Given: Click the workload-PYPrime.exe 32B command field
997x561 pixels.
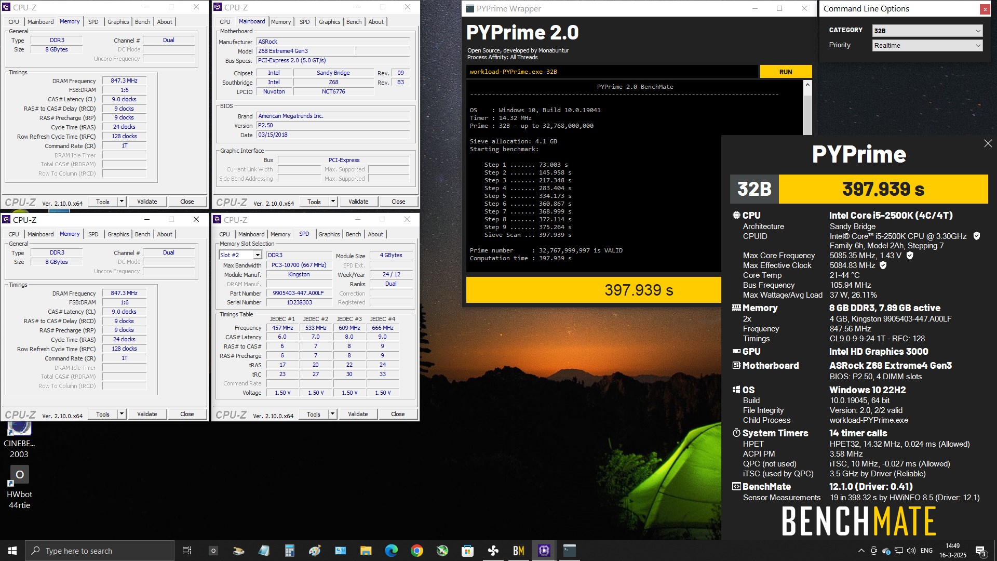Looking at the screenshot, I should 612,72.
